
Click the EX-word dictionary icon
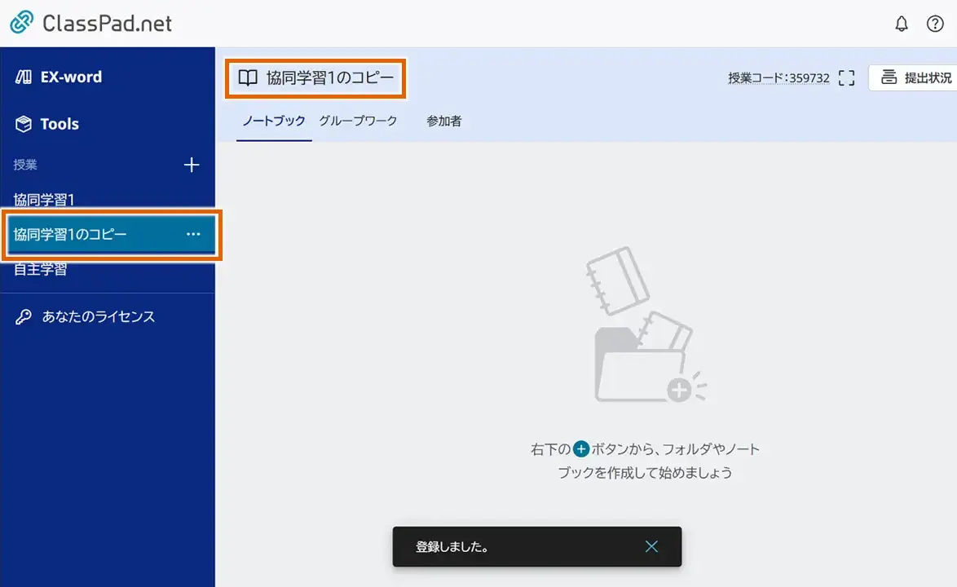(24, 77)
